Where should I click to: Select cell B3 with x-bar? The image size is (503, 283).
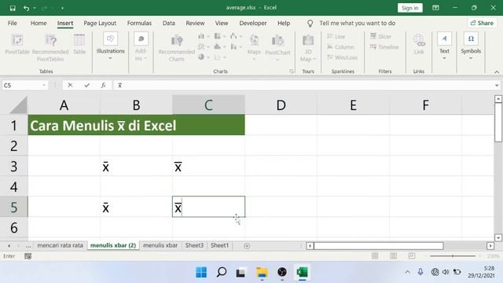point(136,166)
